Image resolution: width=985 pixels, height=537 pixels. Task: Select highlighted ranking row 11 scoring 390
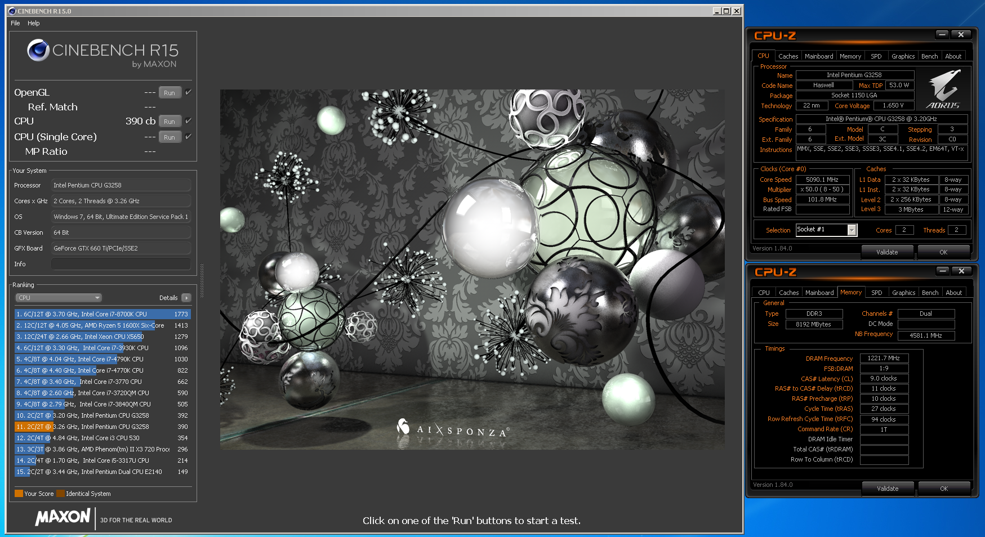(102, 427)
